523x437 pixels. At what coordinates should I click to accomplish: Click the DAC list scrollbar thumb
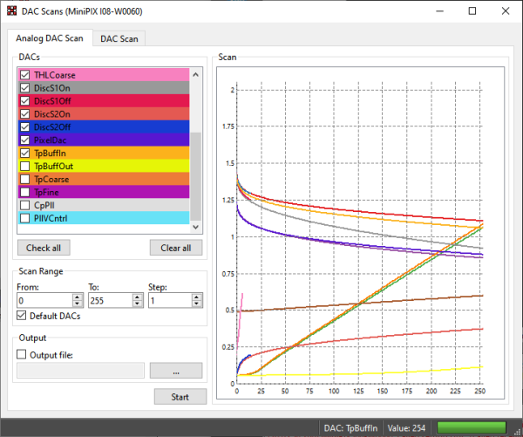tap(196, 176)
